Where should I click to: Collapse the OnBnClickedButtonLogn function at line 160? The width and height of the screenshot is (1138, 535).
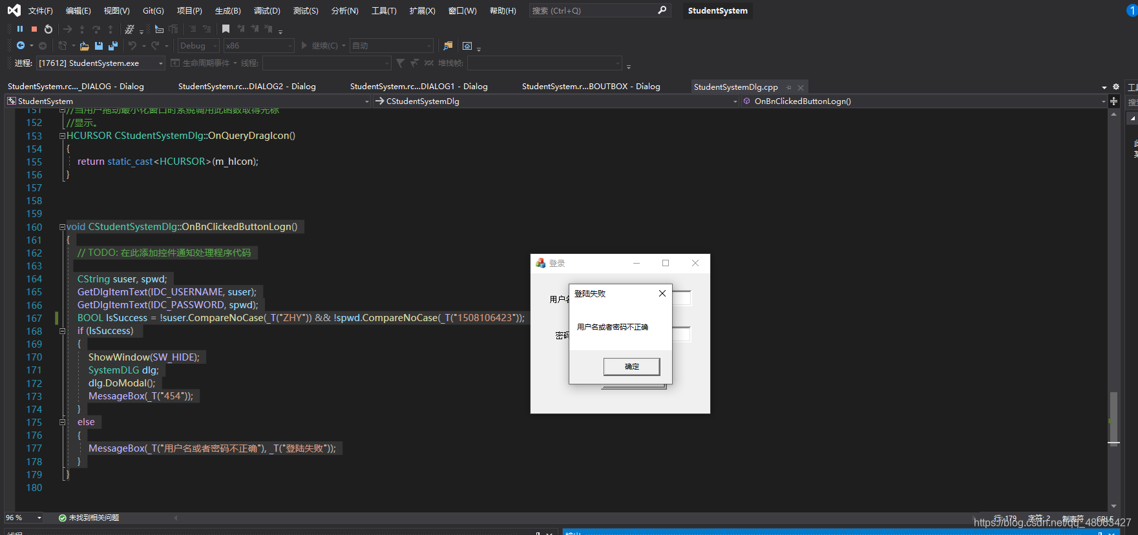63,227
